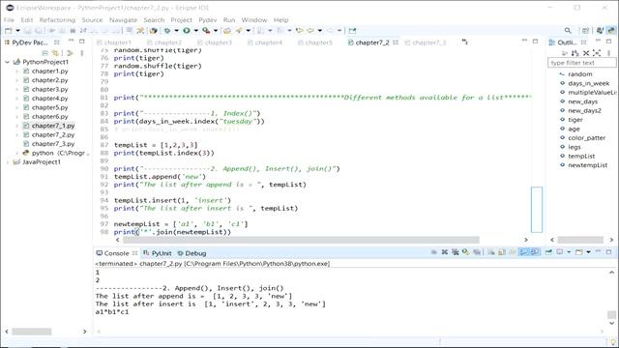
Task: Open chapter7_1.py in Package Explorer
Action: 53,126
